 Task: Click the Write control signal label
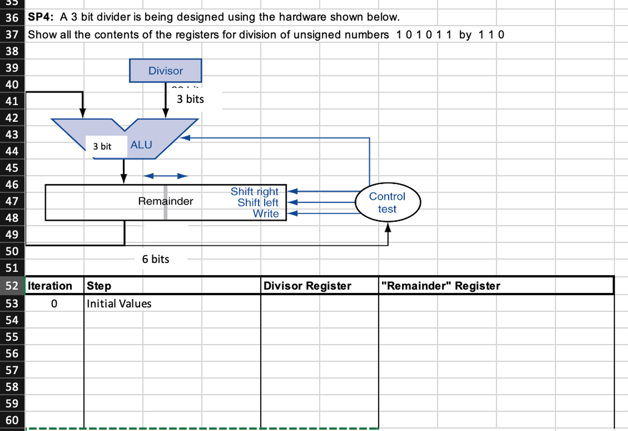click(x=265, y=214)
